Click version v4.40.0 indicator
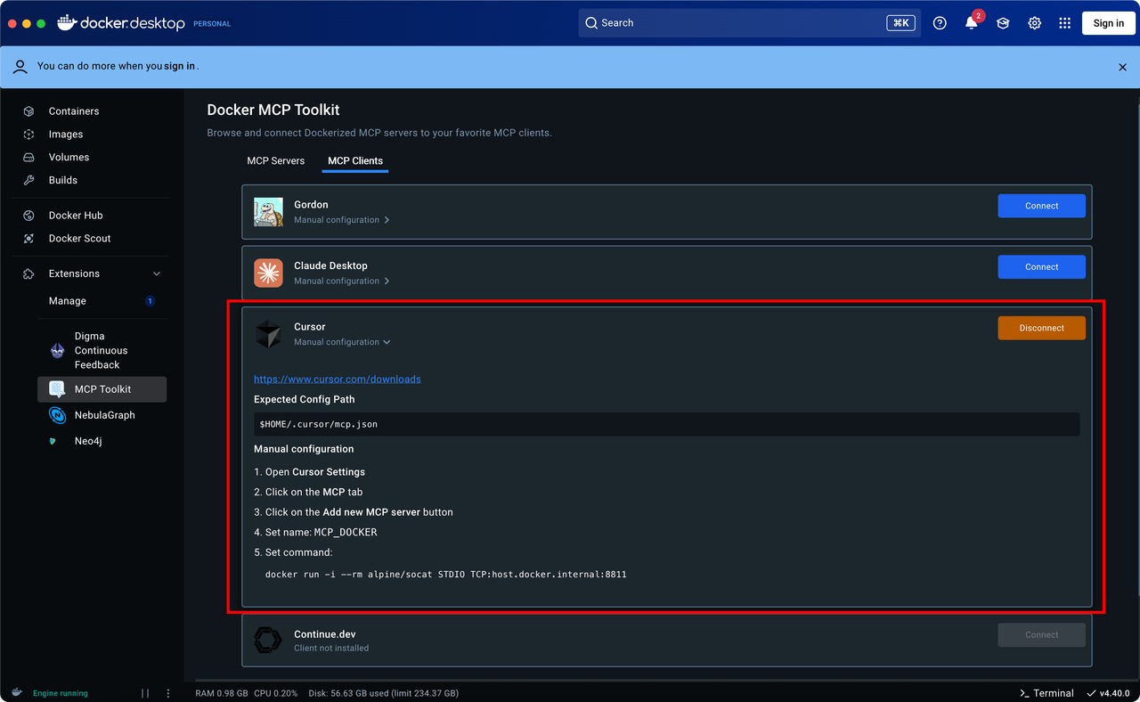 [1109, 693]
